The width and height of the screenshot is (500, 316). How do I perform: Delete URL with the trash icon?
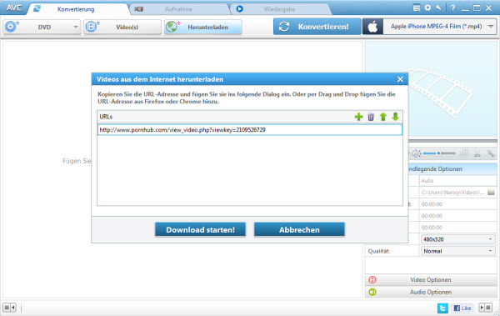click(x=371, y=117)
